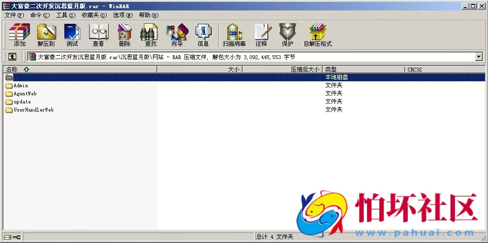Click the AgentWeb folder icon
The height and width of the screenshot is (243, 488).
(x=9, y=94)
